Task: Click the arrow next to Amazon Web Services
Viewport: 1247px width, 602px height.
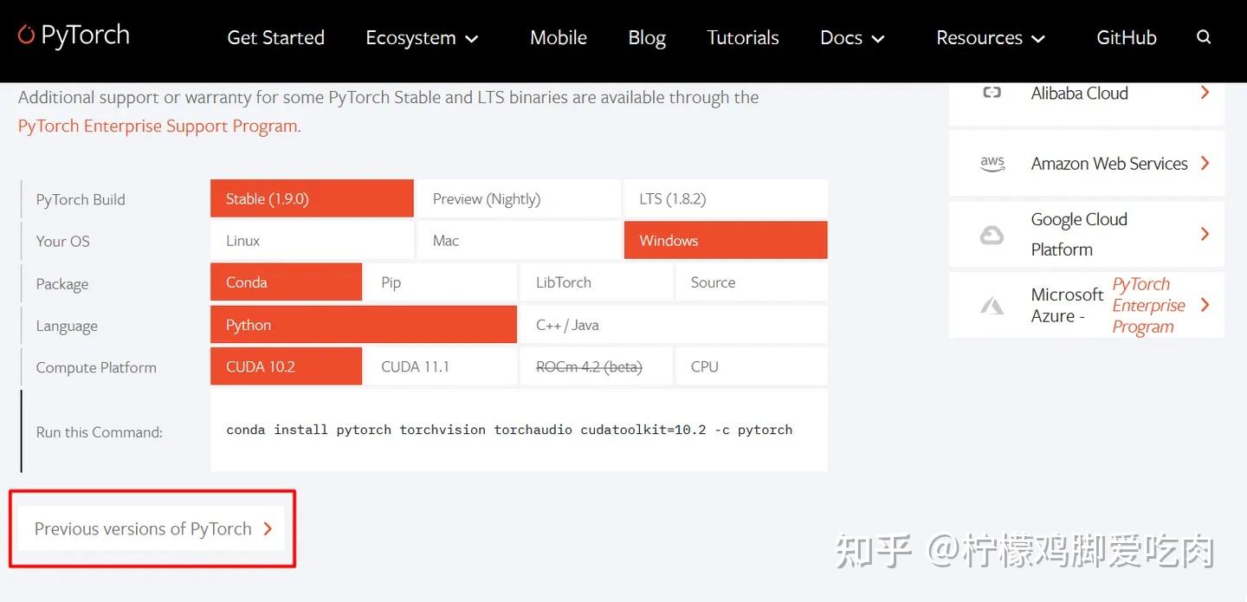Action: pos(1205,163)
